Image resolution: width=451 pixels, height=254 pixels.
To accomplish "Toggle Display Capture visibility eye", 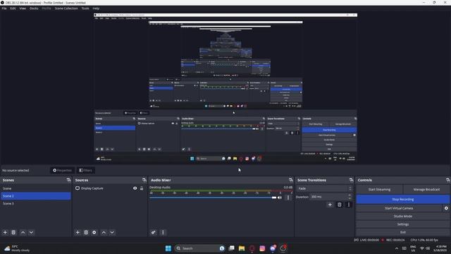I will pyautogui.click(x=135, y=188).
